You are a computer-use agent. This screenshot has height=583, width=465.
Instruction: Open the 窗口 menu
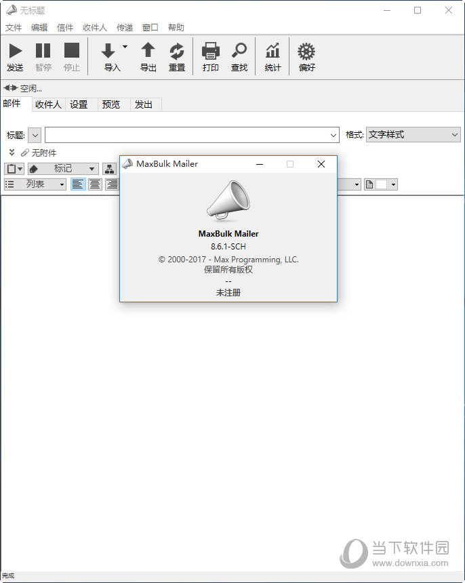click(150, 28)
